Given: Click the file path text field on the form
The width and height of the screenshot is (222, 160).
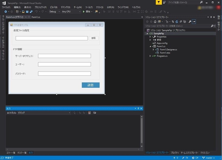Looking at the screenshot, I should [x=51, y=38].
